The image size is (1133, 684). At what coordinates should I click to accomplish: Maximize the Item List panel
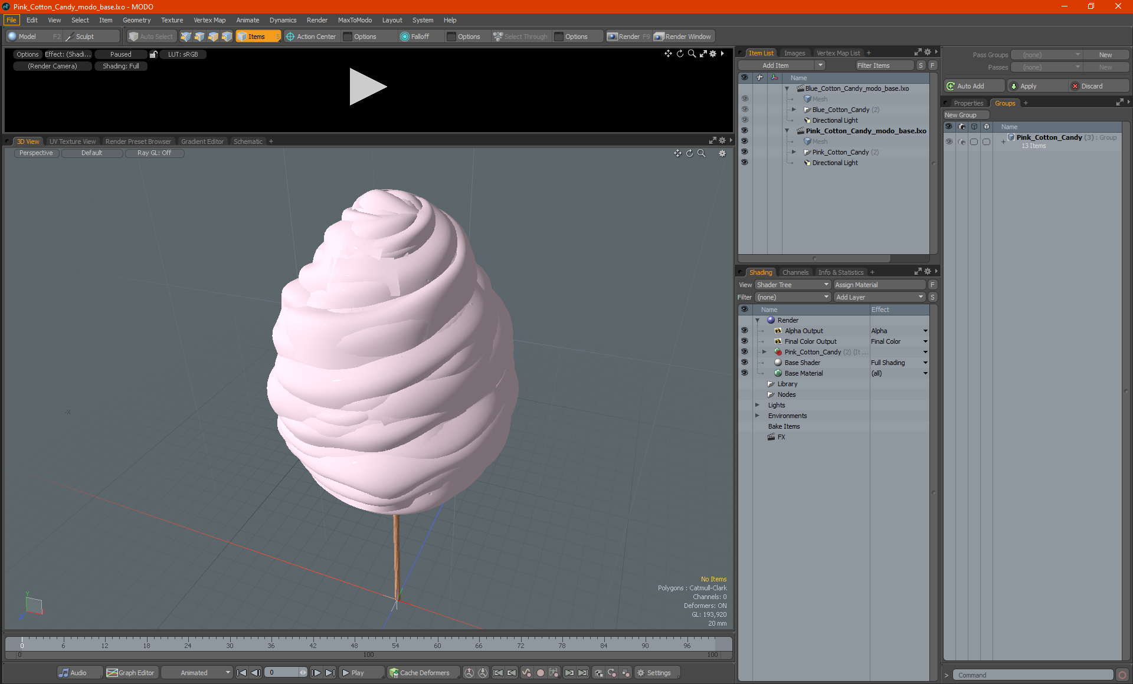click(x=918, y=52)
